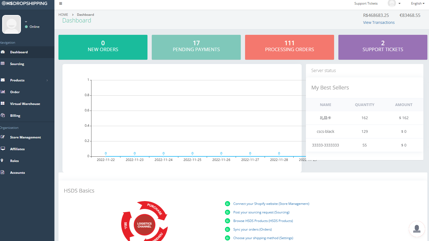The width and height of the screenshot is (429, 241).
Task: Click the View Transactions link
Action: pyautogui.click(x=379, y=22)
